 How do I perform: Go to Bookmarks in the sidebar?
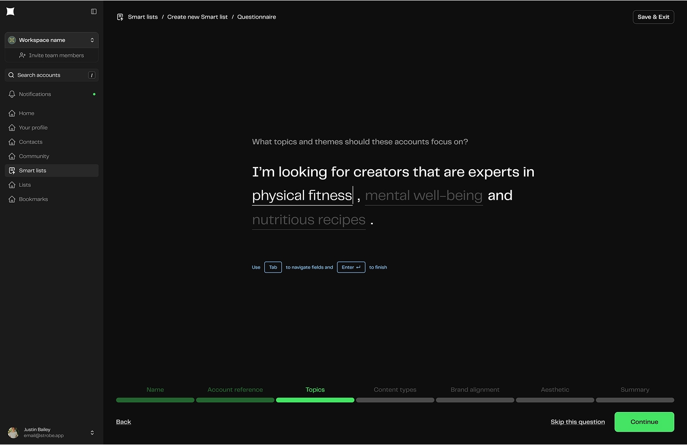click(33, 199)
